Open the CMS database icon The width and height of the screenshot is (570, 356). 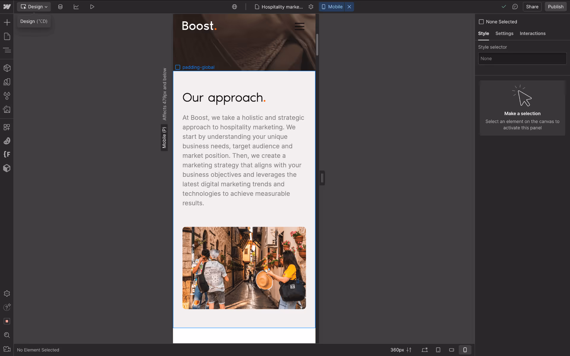point(60,7)
